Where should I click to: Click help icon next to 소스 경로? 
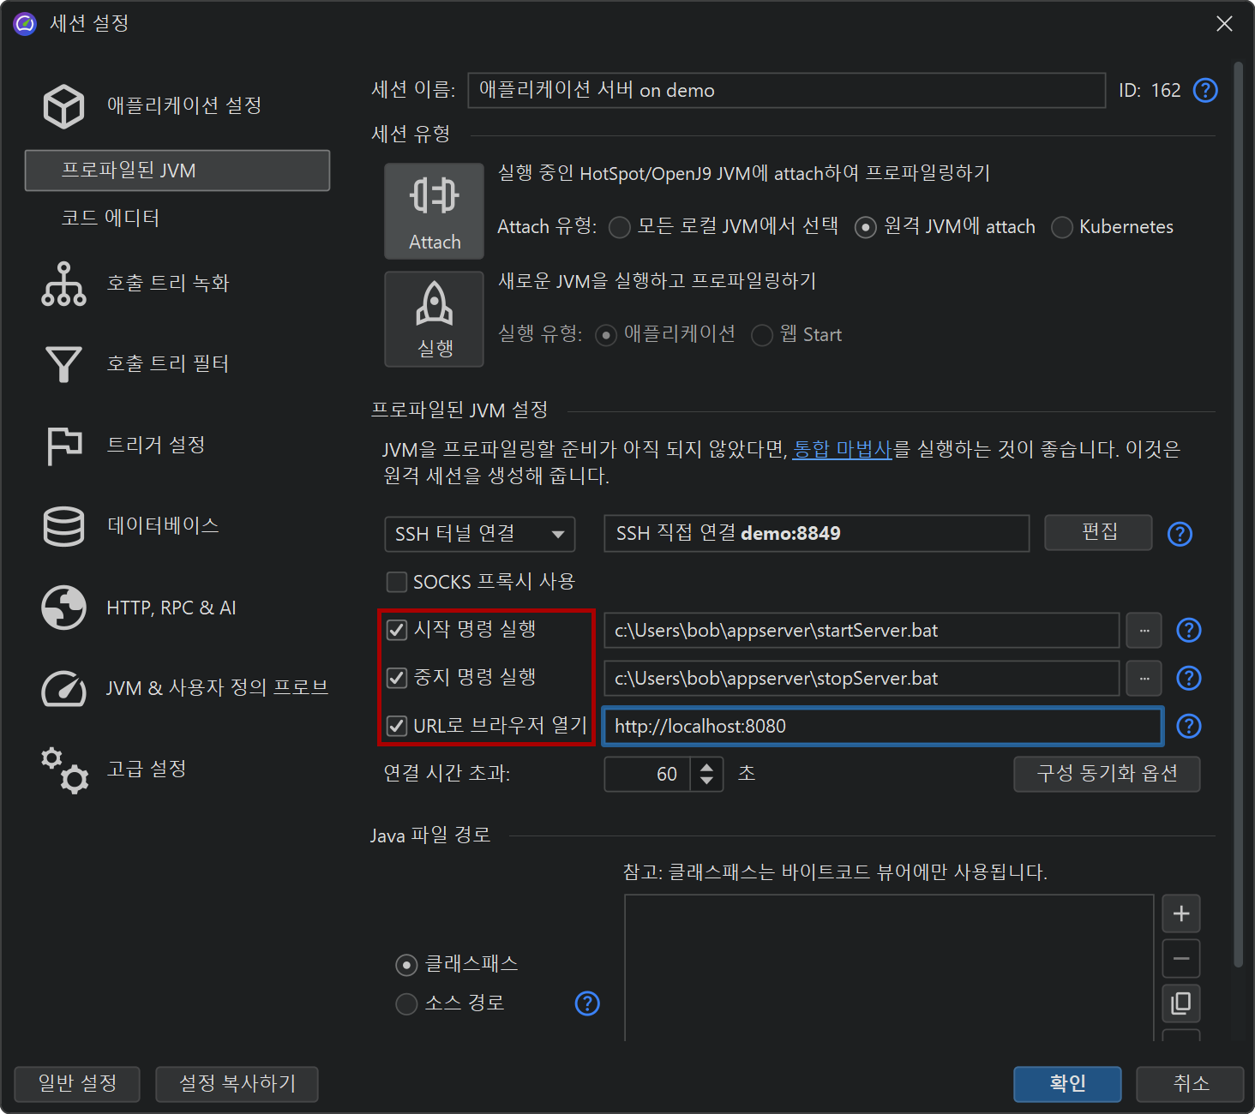point(587,1003)
